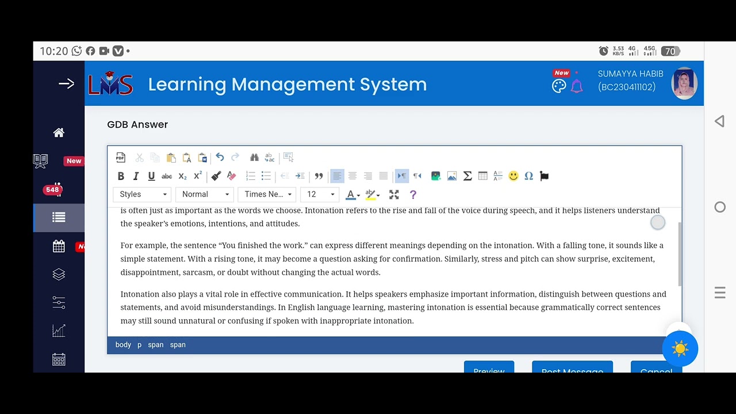Click the Remove Format eraser icon
Image resolution: width=736 pixels, height=414 pixels.
[x=232, y=176]
